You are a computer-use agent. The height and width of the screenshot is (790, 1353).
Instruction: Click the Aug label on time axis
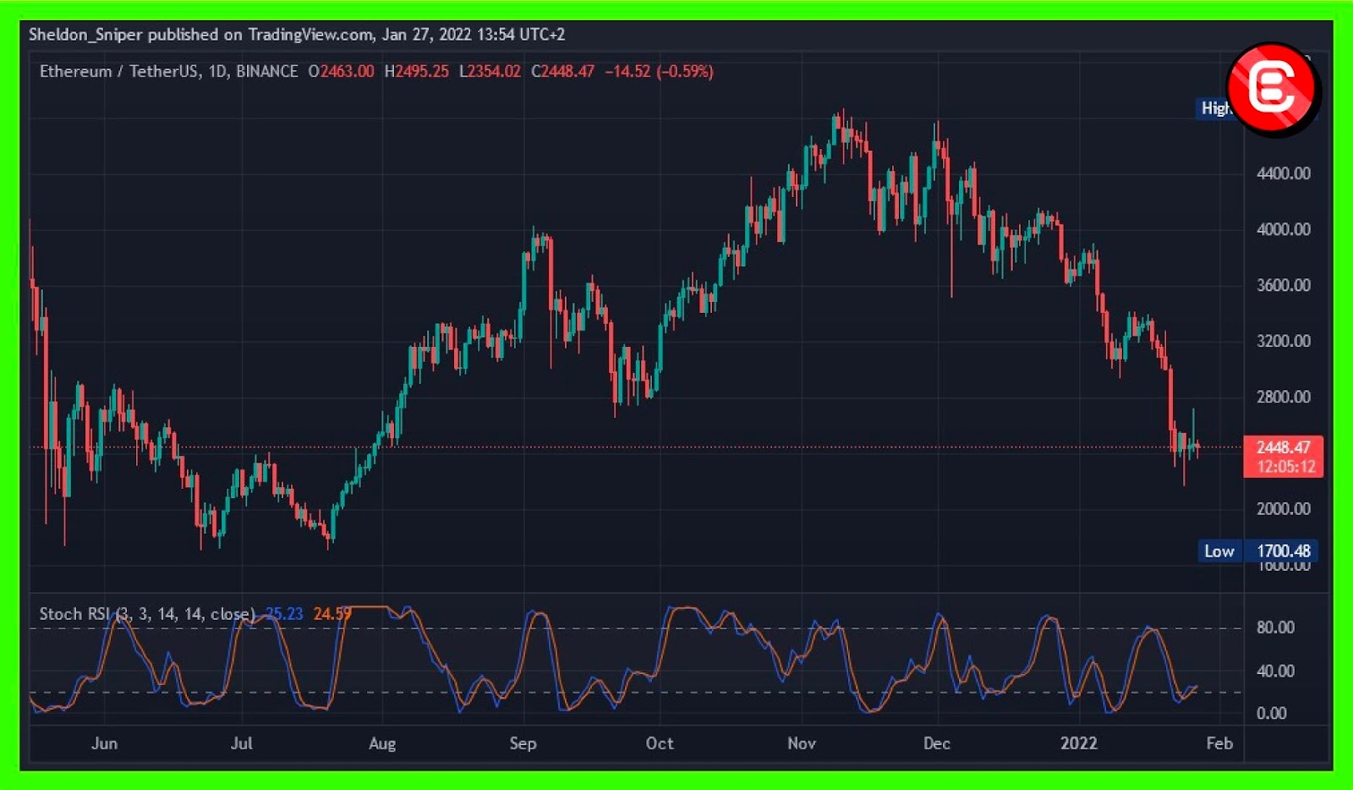(x=382, y=743)
